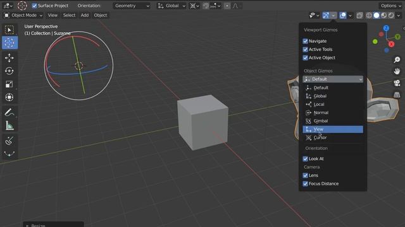Image resolution: width=405 pixels, height=227 pixels.
Task: Expand the Resize operator panel
Action: click(x=53, y=224)
